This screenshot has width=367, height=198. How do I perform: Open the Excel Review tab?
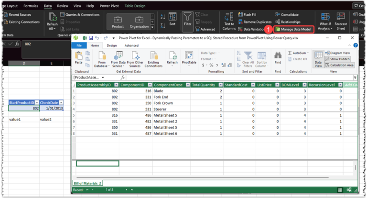tap(63, 6)
